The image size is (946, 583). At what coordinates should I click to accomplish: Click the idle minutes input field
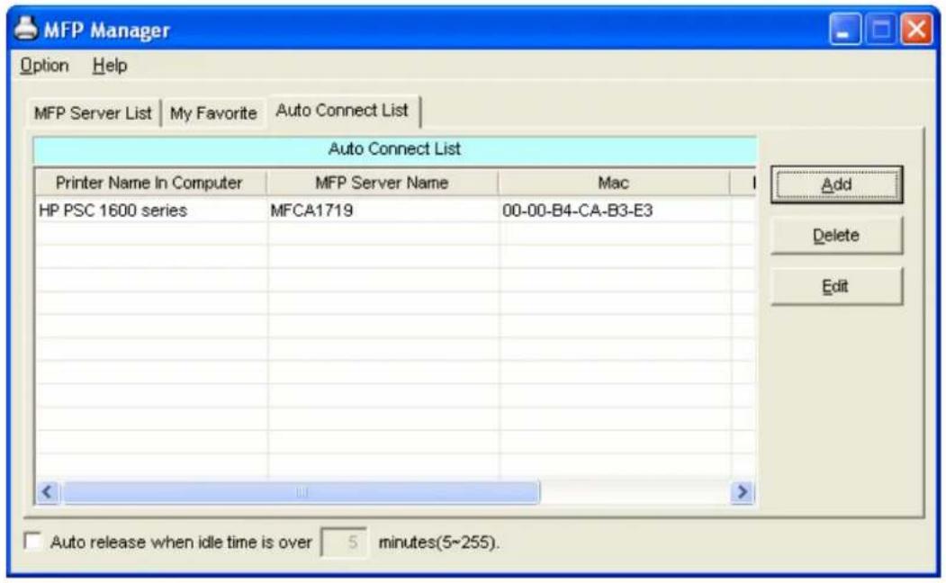pyautogui.click(x=345, y=542)
